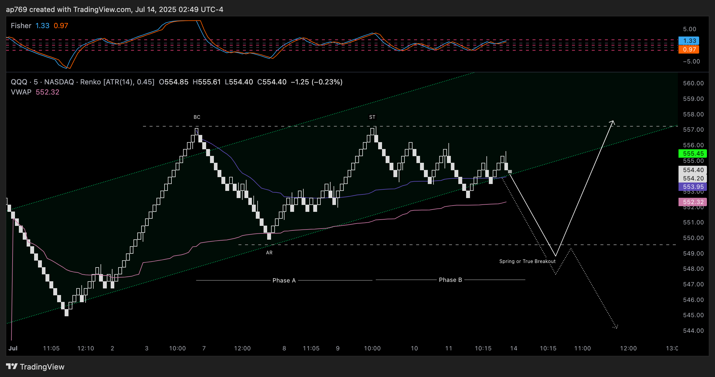Image resolution: width=715 pixels, height=377 pixels.
Task: Click the 12:00 label after 11:00 on time axis
Action: pyautogui.click(x=628, y=348)
